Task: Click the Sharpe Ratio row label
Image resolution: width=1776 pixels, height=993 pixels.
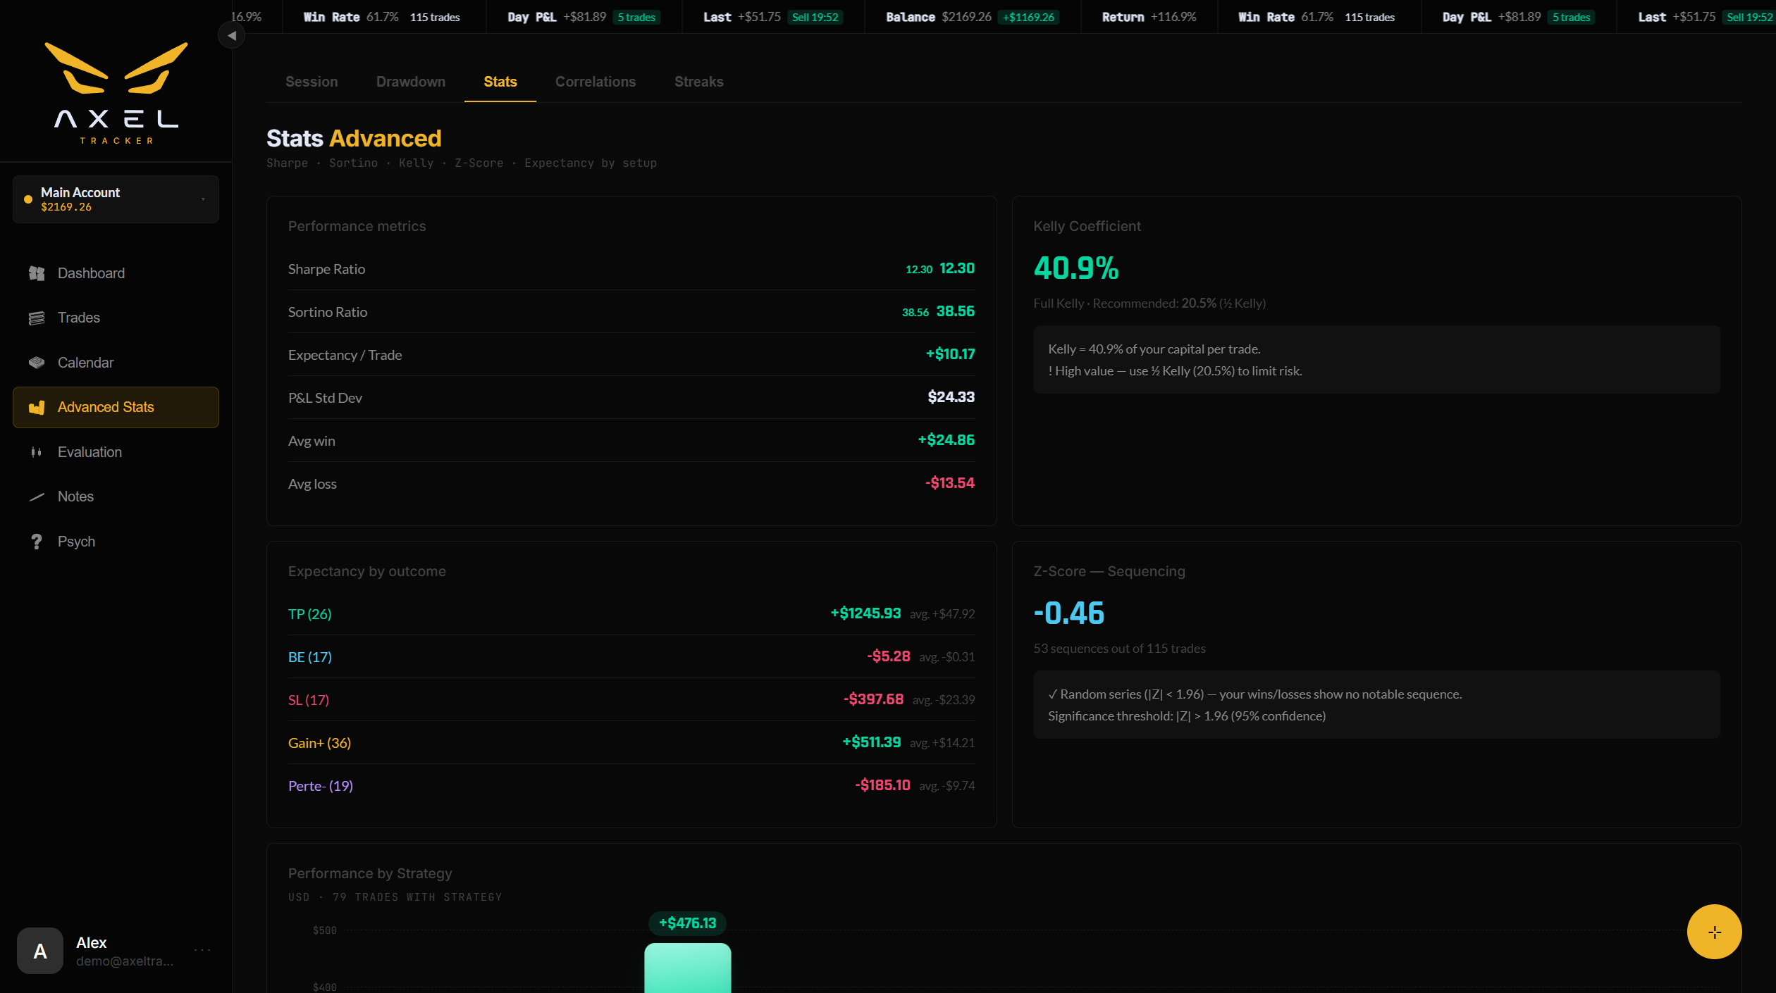Action: pyautogui.click(x=326, y=269)
